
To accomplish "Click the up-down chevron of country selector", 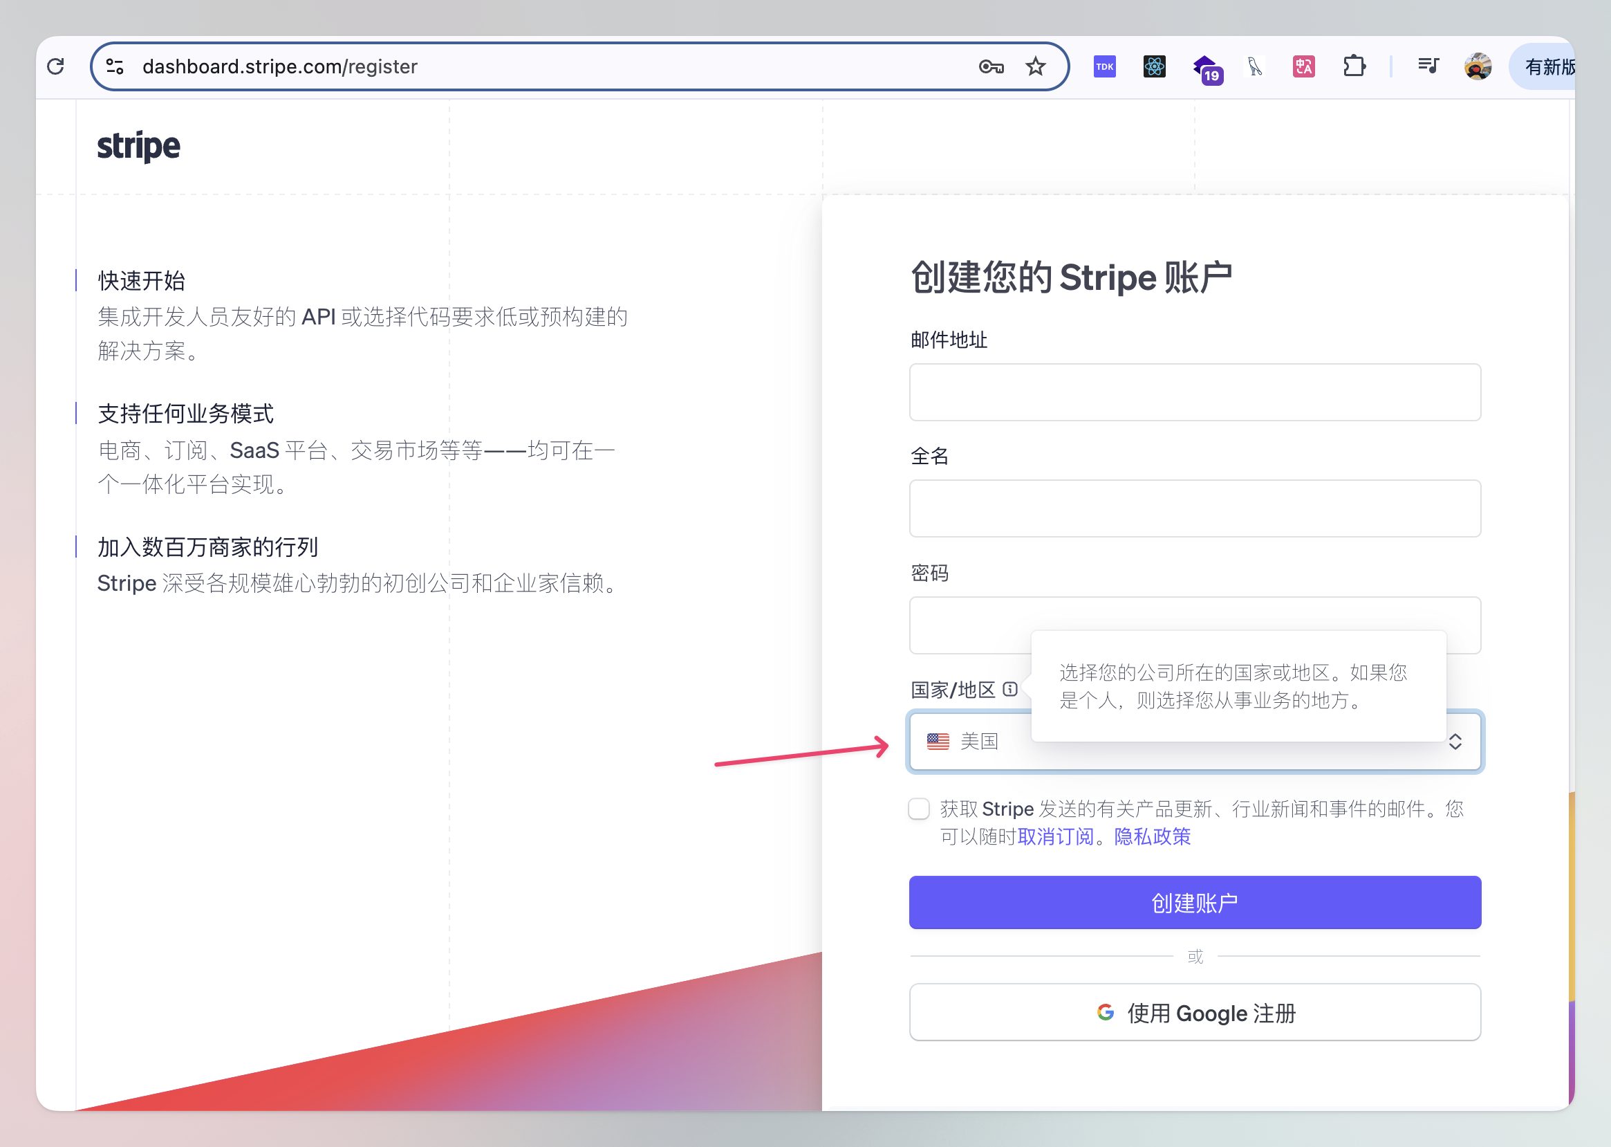I will [x=1455, y=741].
